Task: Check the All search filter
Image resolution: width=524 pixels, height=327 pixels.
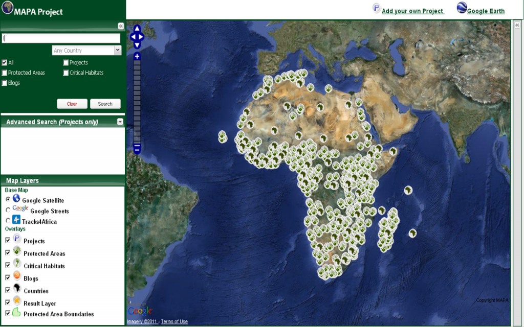Action: click(x=4, y=62)
